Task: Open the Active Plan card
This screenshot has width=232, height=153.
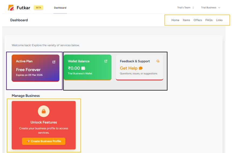Action: 35,68
